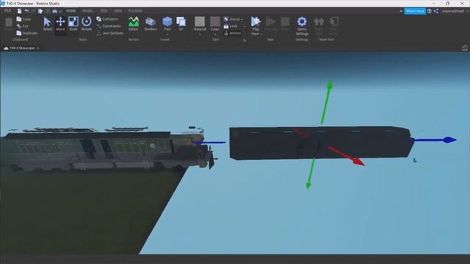Image resolution: width=470 pixels, height=264 pixels.
Task: Toggle Collisions option
Action: pos(107,19)
